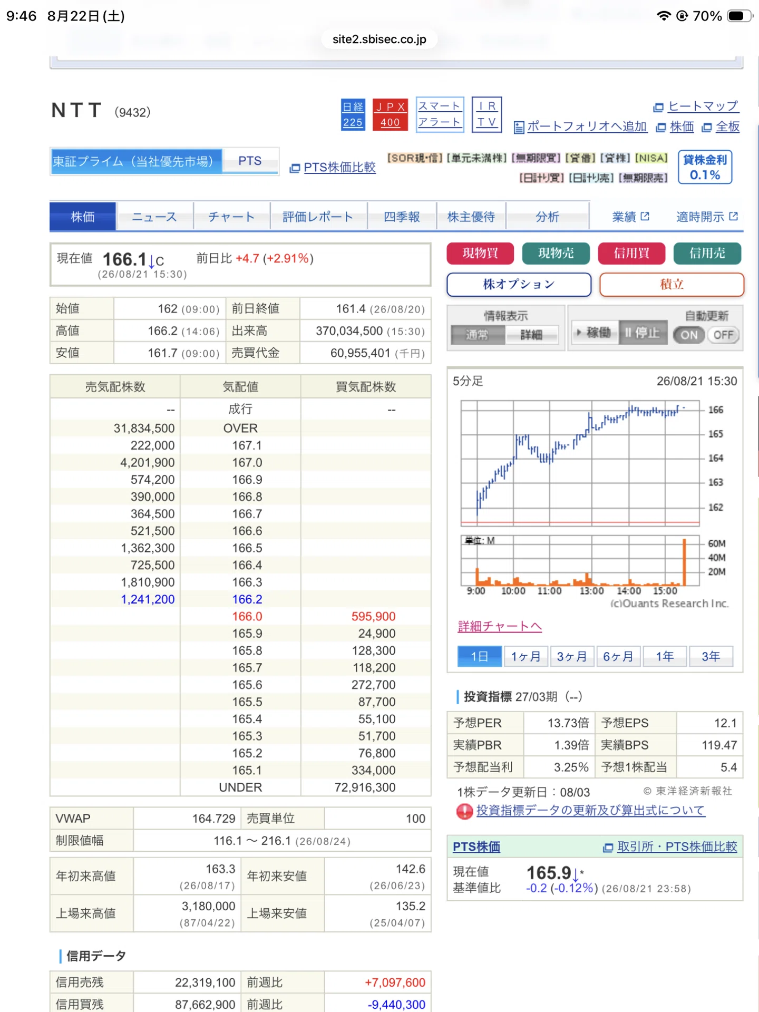The height and width of the screenshot is (1012, 759).
Task: Click the 現物買 button
Action: pos(480,254)
